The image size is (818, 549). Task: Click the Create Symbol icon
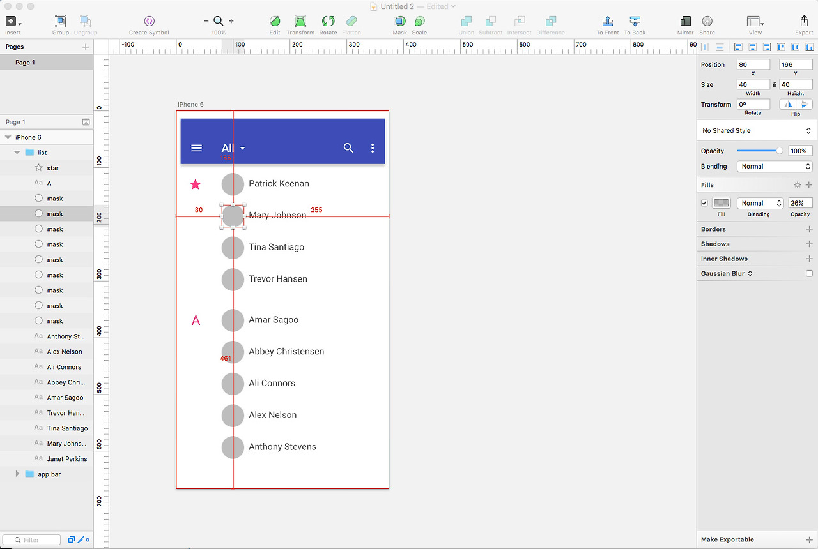[x=149, y=21]
